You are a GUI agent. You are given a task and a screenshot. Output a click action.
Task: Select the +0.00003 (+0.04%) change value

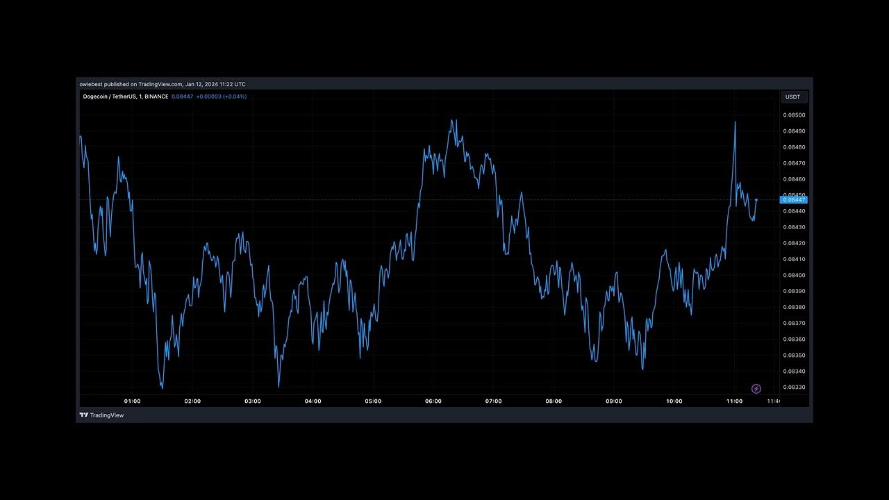tap(221, 97)
